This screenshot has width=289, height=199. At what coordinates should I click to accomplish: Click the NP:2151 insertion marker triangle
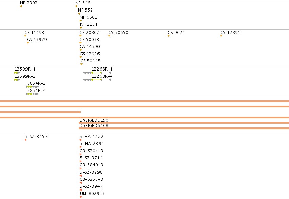coord(81,28)
